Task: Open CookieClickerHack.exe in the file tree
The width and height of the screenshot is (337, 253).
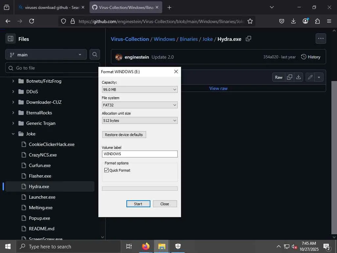Action: point(52,144)
